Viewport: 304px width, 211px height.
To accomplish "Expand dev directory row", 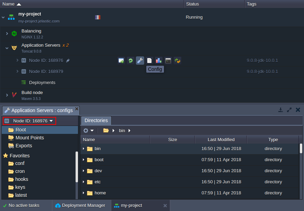I will [84, 171].
